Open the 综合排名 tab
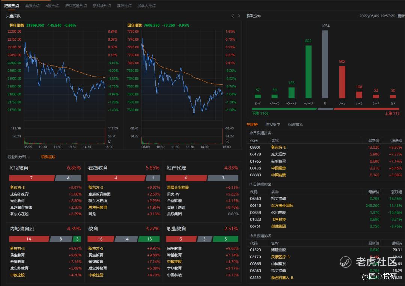This screenshot has width=405, height=286. point(295,124)
